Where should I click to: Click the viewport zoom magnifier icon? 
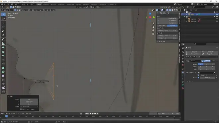[x=153, y=24]
